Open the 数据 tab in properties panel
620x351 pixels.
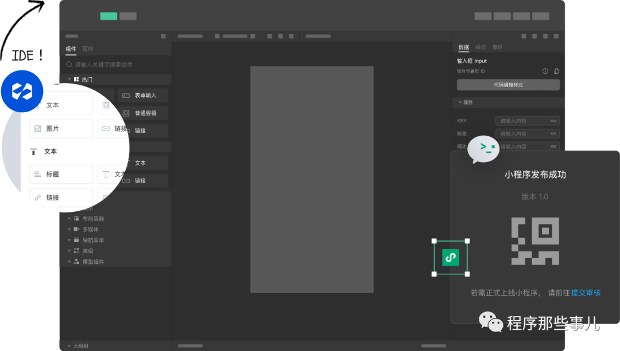[x=463, y=48]
